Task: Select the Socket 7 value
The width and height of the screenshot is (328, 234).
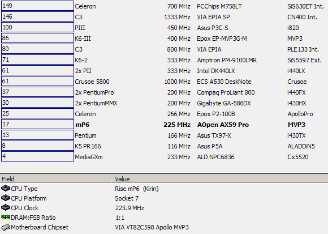Action: tap(127, 198)
